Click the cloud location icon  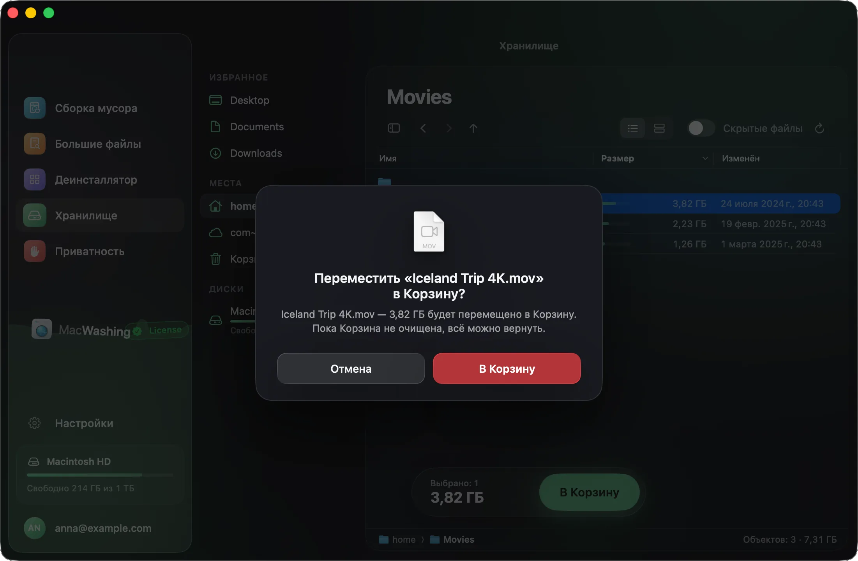coord(215,232)
